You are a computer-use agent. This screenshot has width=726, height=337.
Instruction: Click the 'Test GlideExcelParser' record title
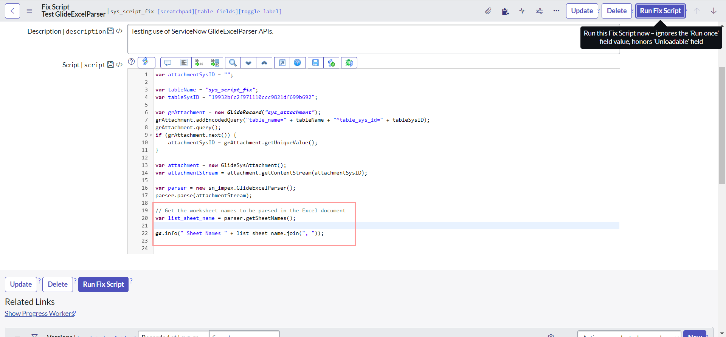pos(73,14)
